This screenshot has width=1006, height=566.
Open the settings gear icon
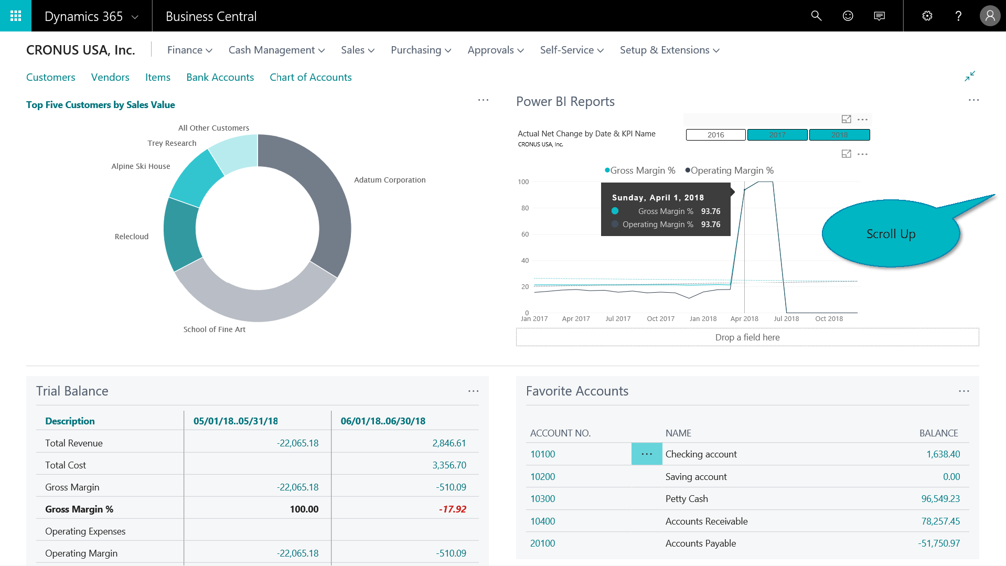point(927,16)
